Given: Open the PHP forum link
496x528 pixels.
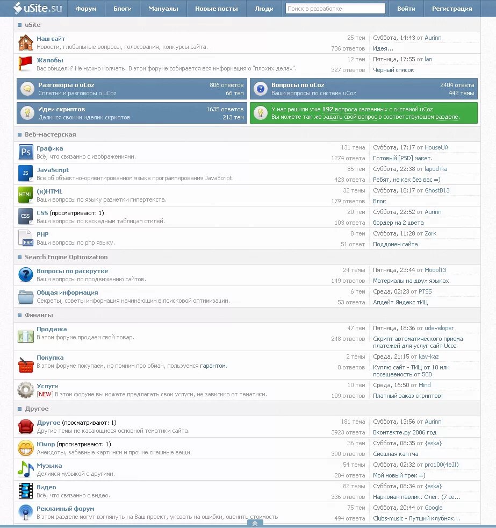Looking at the screenshot, I should tap(43, 234).
